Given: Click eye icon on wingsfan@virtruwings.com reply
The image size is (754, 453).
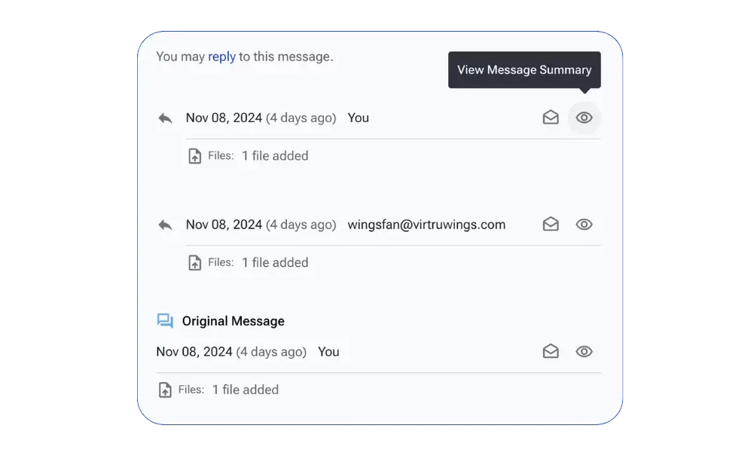Looking at the screenshot, I should point(584,225).
